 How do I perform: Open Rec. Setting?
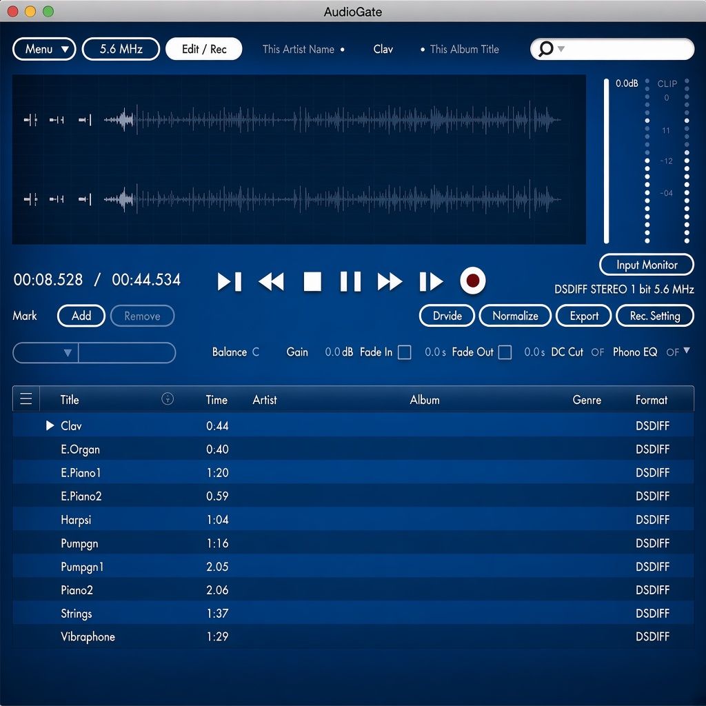click(x=655, y=316)
